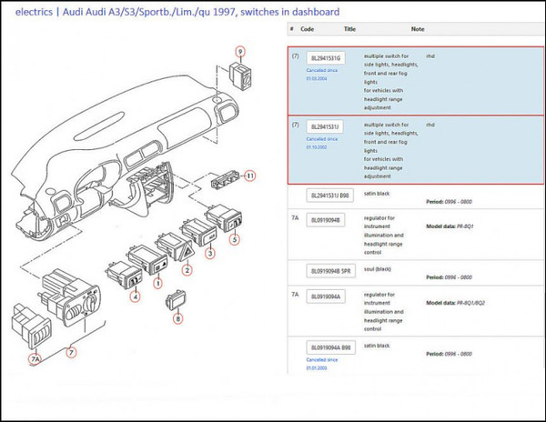The image size is (546, 422).
Task: Open the 8L2941531J part code button
Action: point(327,126)
